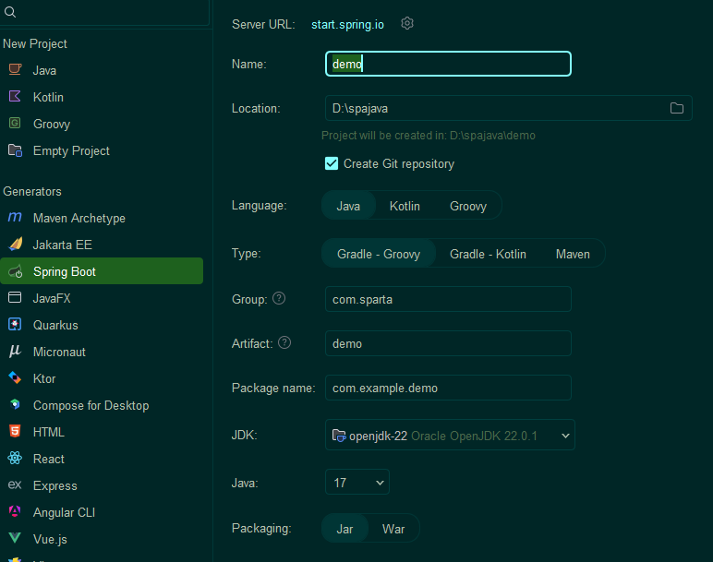The image size is (713, 562).
Task: Select Gradle - Kotlin type button
Action: (488, 254)
